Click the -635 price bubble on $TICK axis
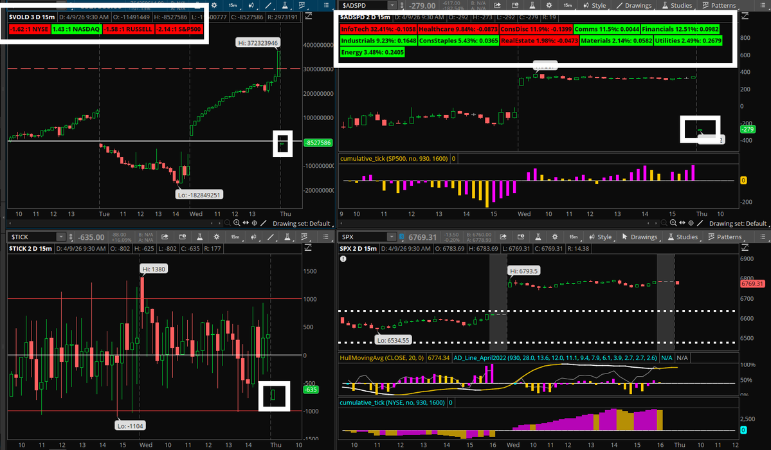The width and height of the screenshot is (771, 450). coord(311,390)
